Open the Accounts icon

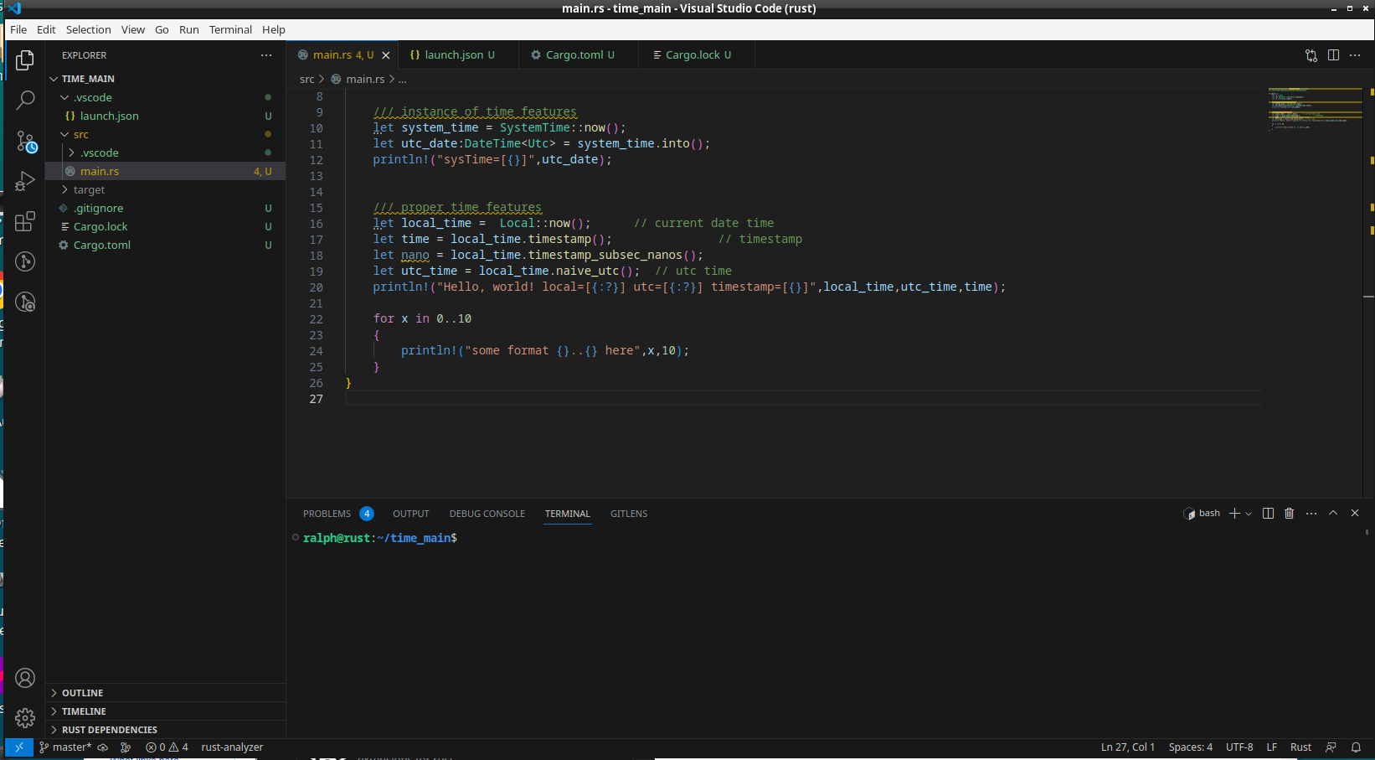pyautogui.click(x=25, y=678)
